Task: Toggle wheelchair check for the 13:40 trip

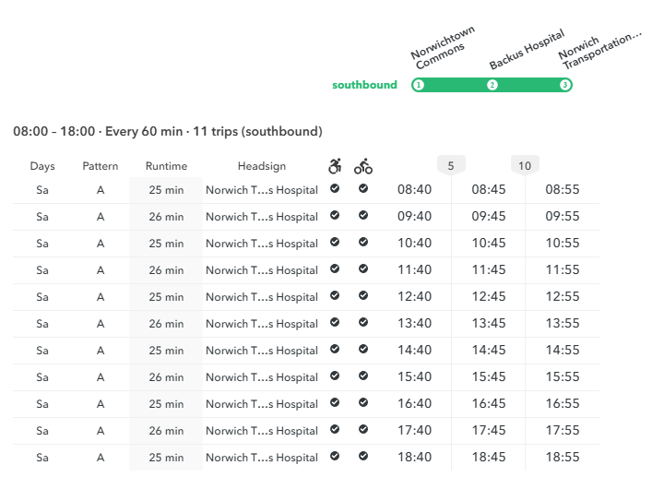Action: 335,322
